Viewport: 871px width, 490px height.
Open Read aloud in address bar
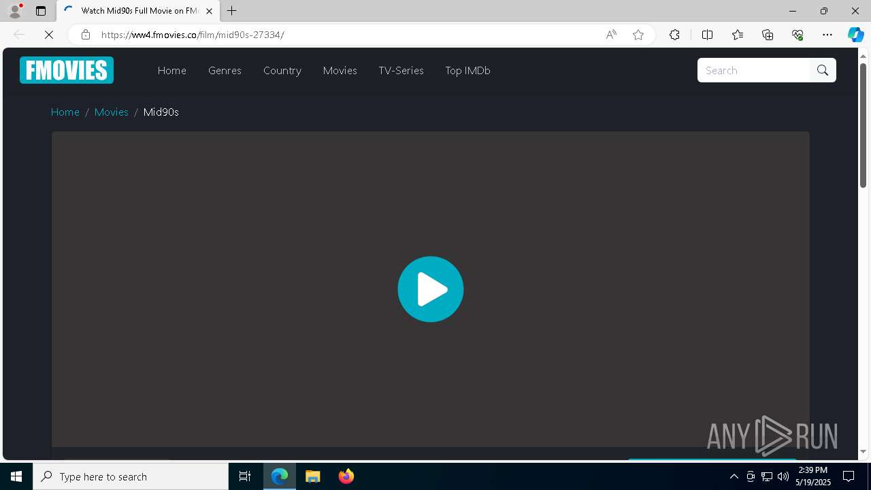[611, 35]
